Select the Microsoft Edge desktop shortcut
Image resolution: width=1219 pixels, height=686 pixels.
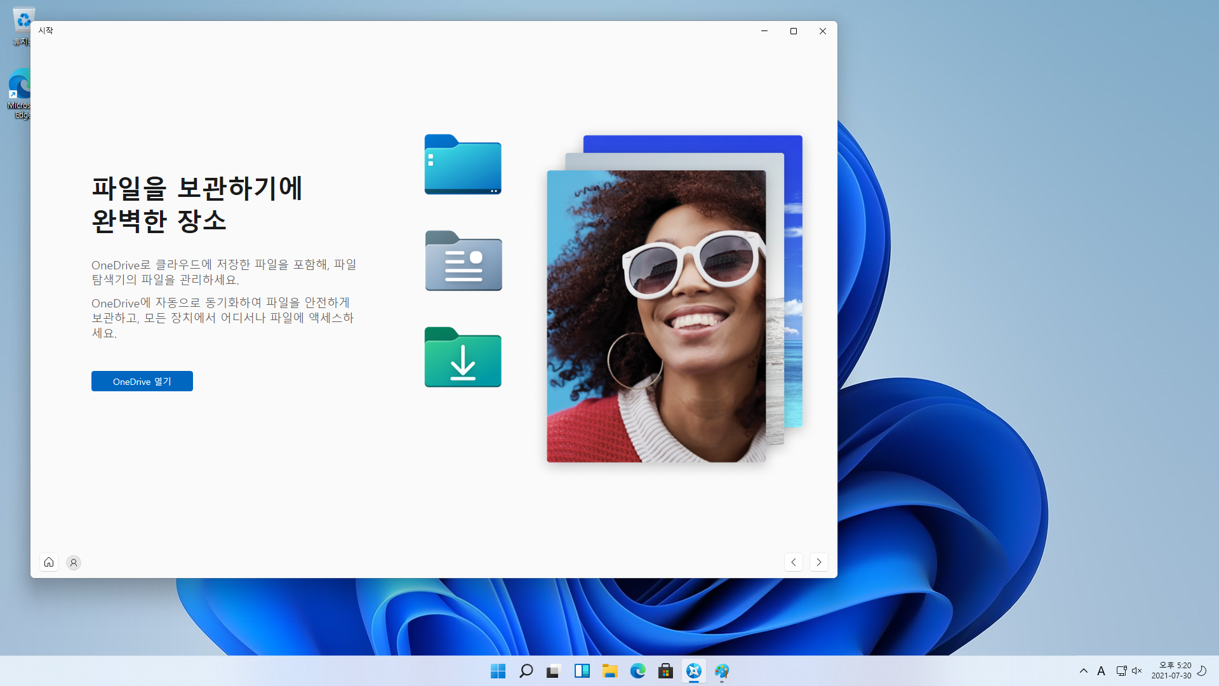pos(20,94)
